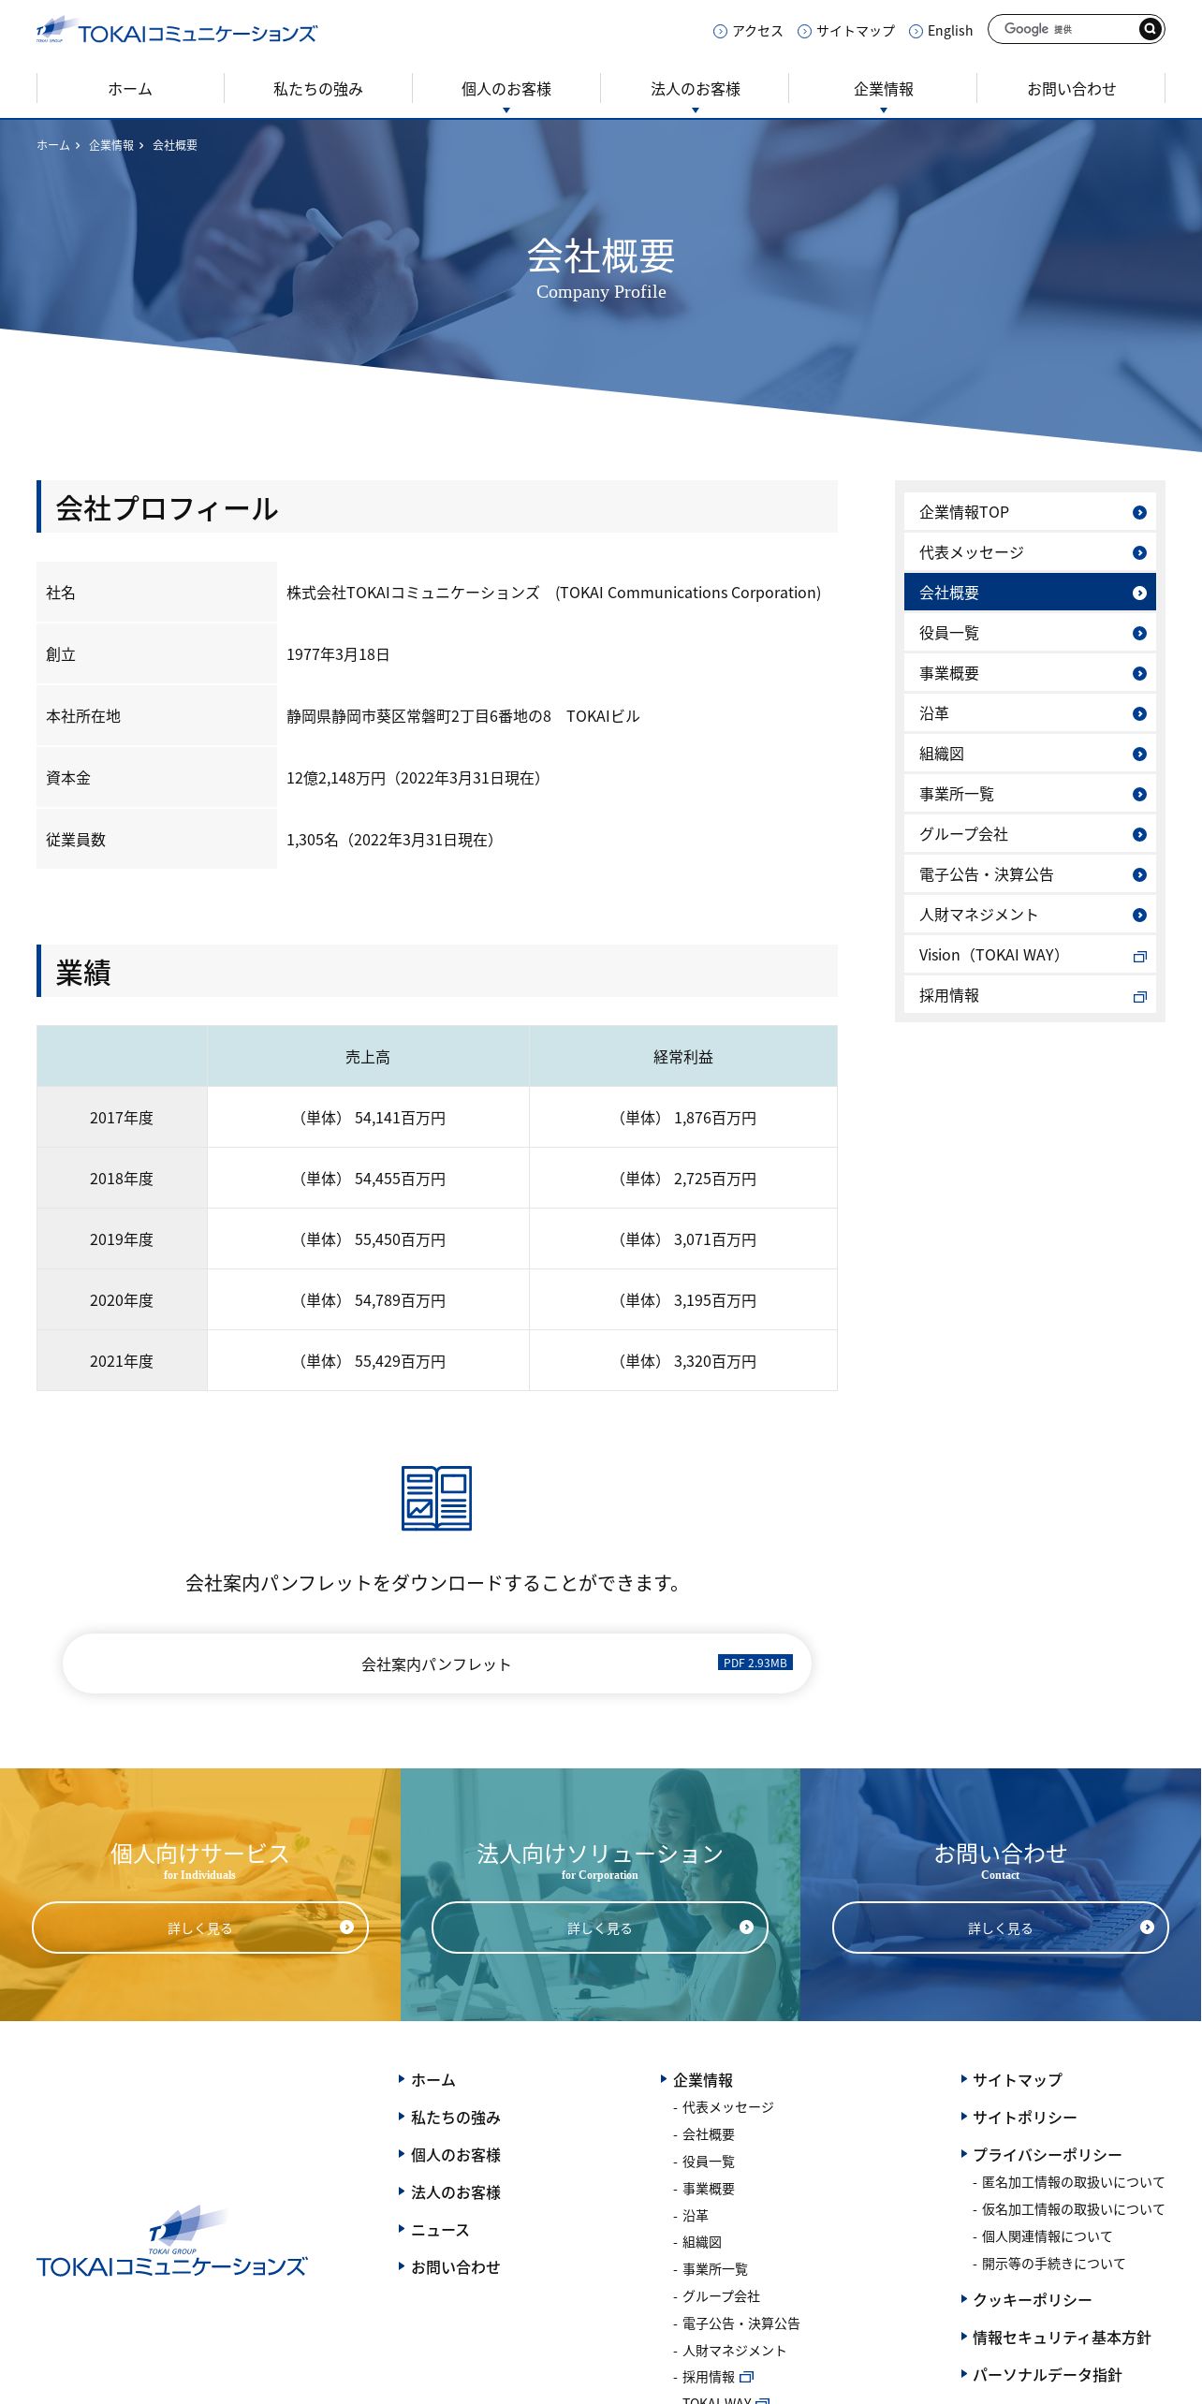The height and width of the screenshot is (2404, 1202).
Task: Click external-window icon beside Vision (TOKAI WAY)
Action: pyautogui.click(x=1139, y=956)
